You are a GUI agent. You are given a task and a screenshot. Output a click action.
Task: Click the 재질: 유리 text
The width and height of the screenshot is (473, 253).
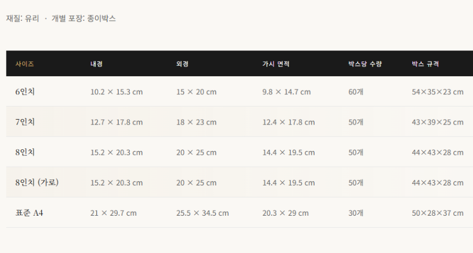tap(23, 18)
